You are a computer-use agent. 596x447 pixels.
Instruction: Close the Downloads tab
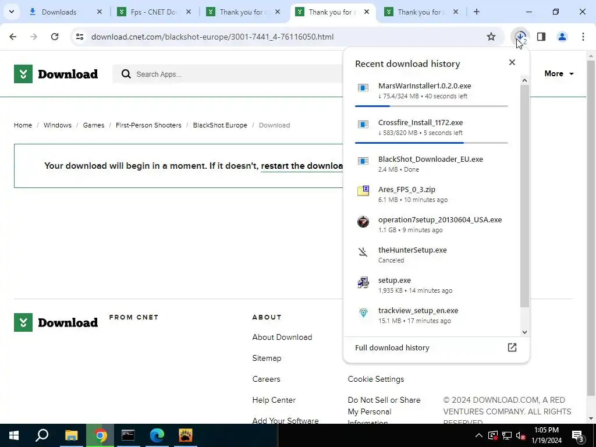(x=99, y=12)
